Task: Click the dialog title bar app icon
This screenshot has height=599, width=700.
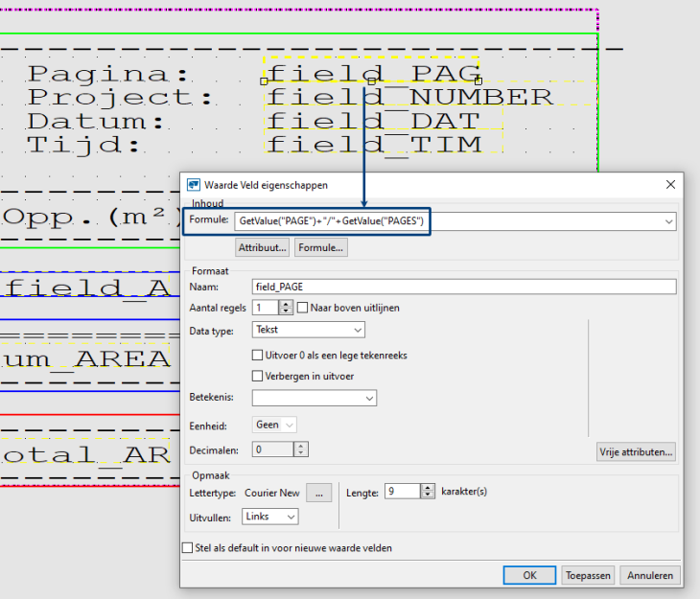Action: coord(193,185)
